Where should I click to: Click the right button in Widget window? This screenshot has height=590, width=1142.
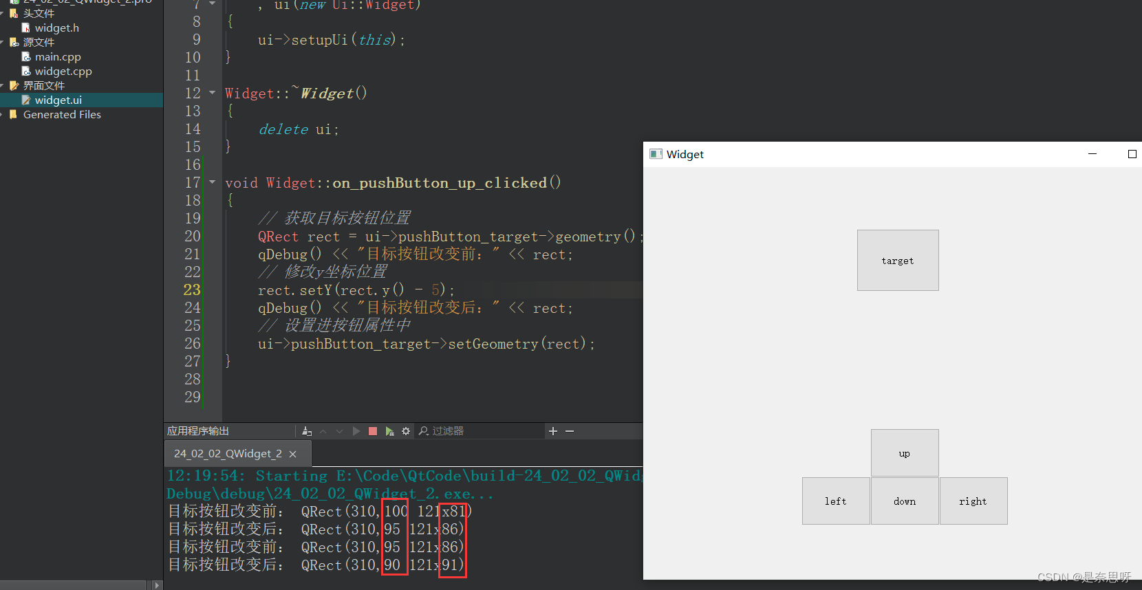coord(973,501)
